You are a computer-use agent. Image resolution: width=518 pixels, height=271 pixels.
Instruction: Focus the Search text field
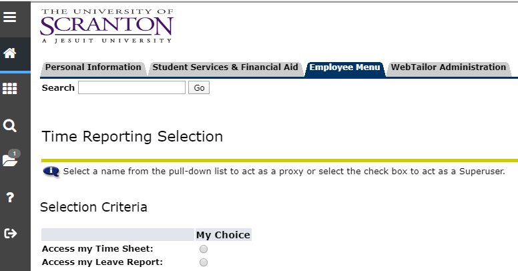[132, 88]
